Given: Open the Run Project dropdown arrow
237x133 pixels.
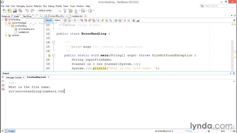Looking at the screenshot, I should tap(79, 10).
